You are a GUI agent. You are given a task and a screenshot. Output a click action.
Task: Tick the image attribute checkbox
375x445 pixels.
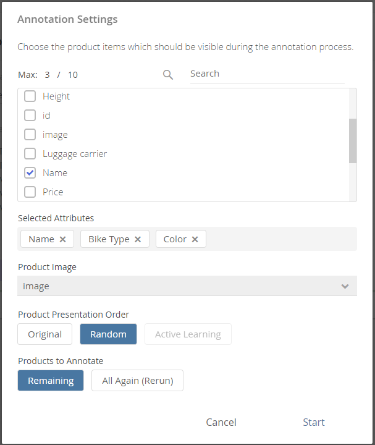click(30, 135)
